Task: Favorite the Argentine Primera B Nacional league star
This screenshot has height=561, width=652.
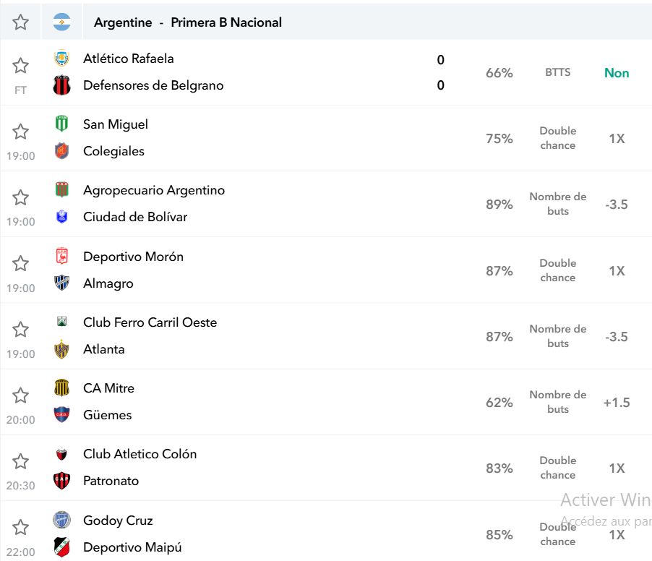Action: (20, 22)
